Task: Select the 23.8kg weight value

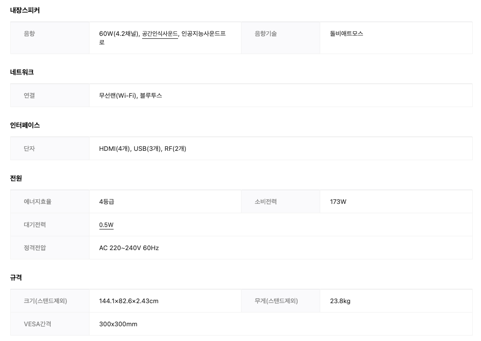Action: point(340,301)
